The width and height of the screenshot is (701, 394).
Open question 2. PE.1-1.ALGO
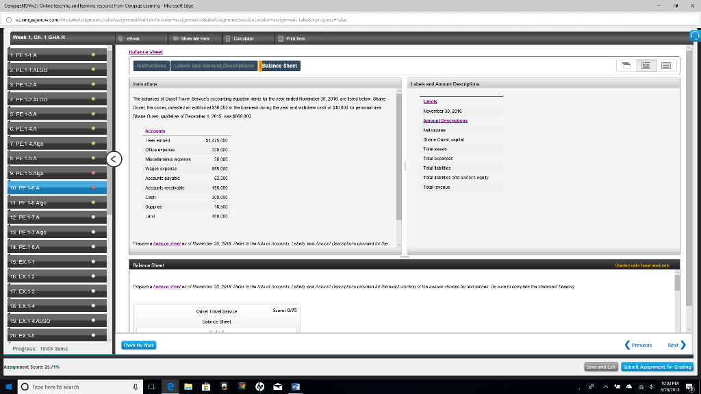(x=58, y=70)
